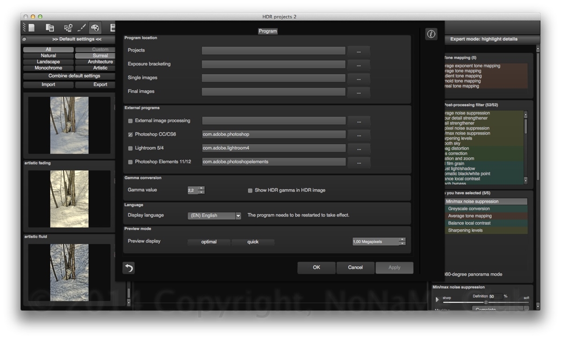
Task: Select the All presets category
Action: pos(48,50)
